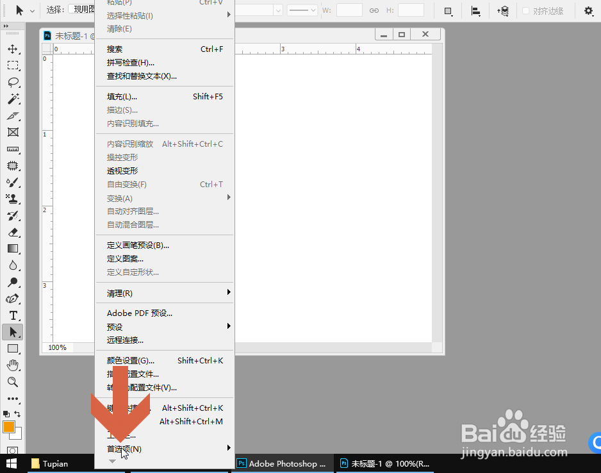Select the Hand tool
Image resolution: width=601 pixels, height=473 pixels.
pos(13,365)
